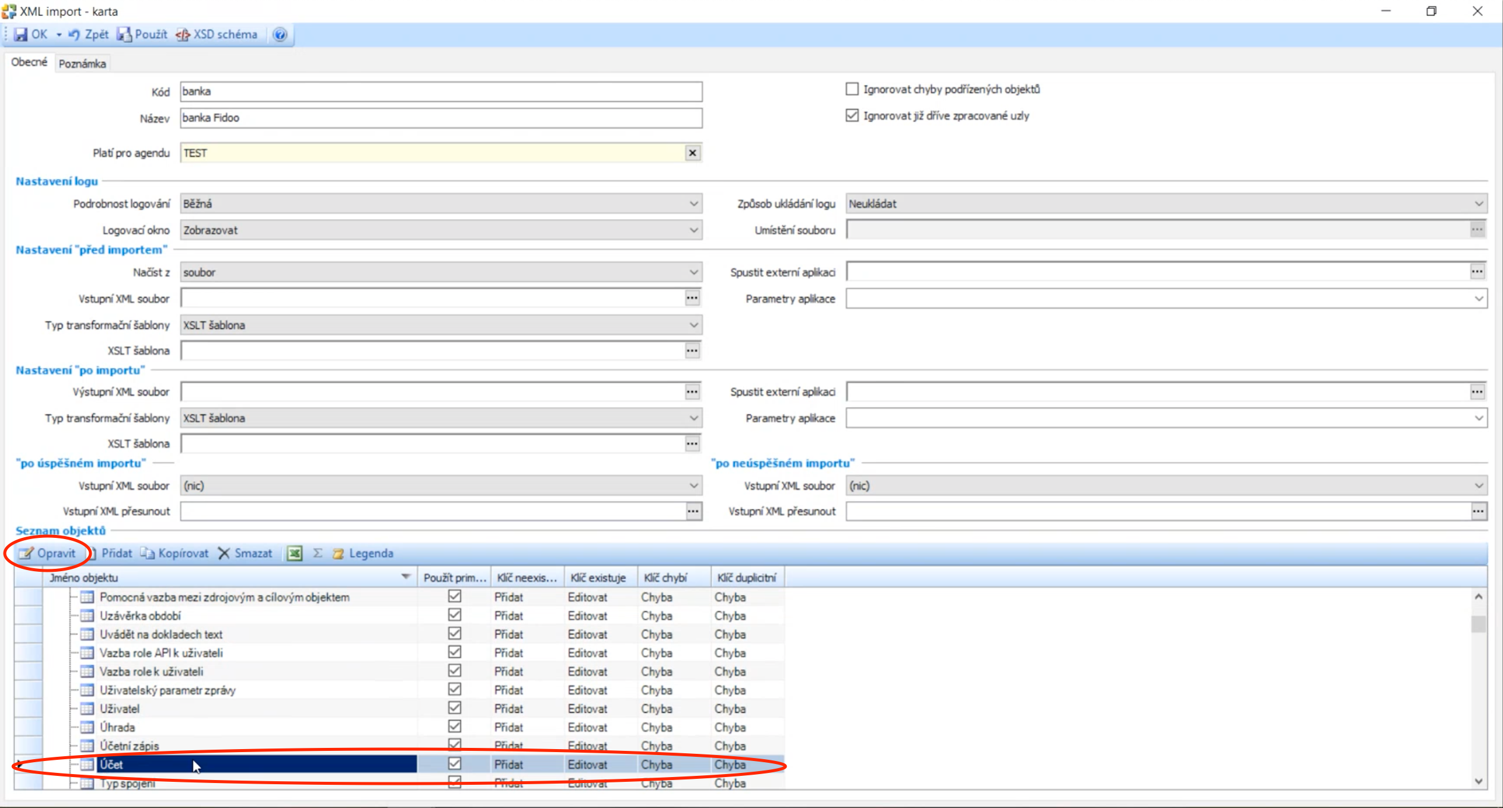Open after-import Typ transformační šablony dropdown
The height and width of the screenshot is (808, 1503).
[693, 418]
